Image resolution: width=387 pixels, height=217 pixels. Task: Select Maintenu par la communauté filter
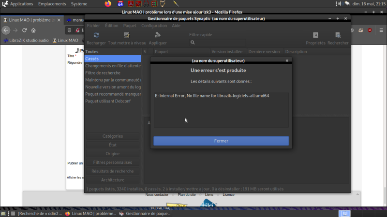point(113,80)
